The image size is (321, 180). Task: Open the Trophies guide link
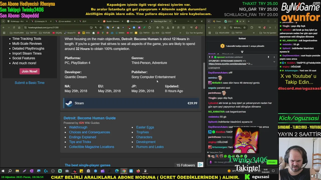coord(142,132)
